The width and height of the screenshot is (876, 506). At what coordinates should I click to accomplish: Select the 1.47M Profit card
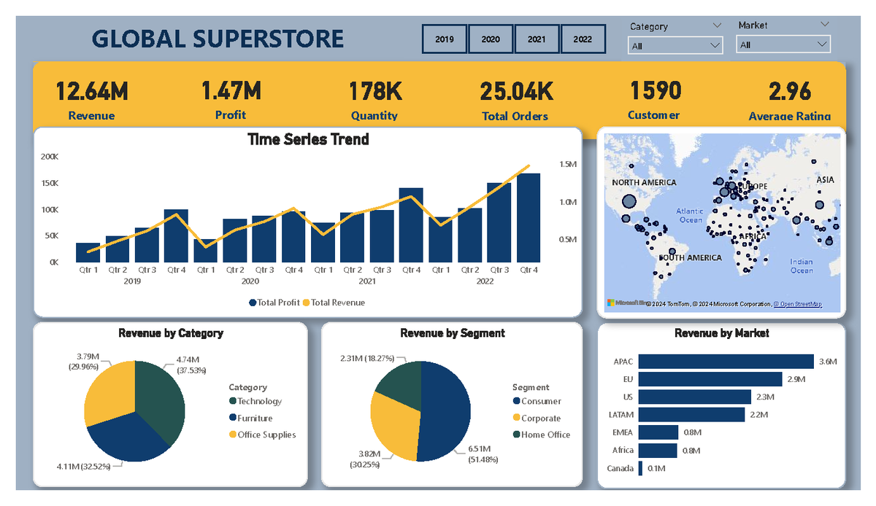coord(231,99)
